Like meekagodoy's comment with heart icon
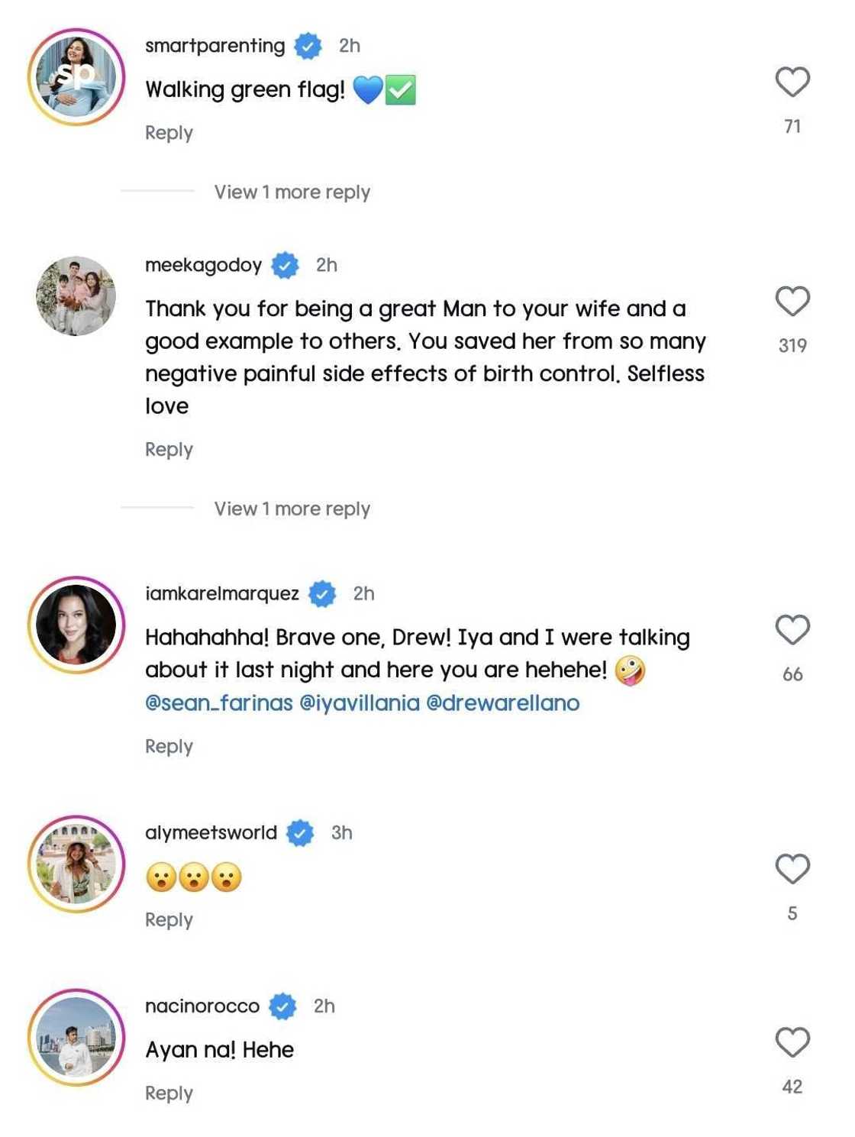Viewport: 855px width, 1137px height. point(792,302)
